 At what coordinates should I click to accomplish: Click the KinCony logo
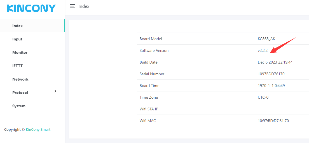(x=31, y=8)
